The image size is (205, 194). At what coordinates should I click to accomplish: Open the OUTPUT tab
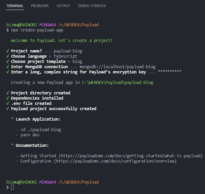click(x=63, y=6)
